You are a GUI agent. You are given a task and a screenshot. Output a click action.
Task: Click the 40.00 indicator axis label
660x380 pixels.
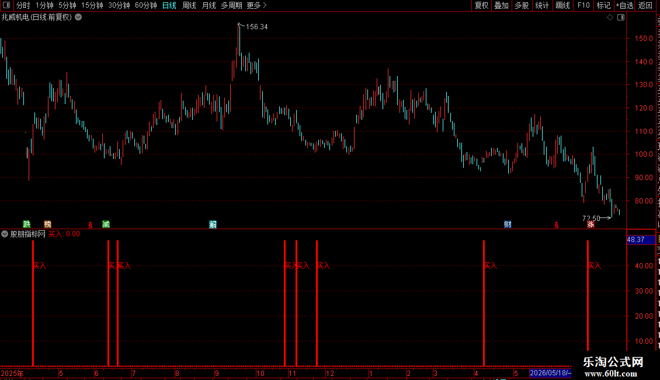644,266
